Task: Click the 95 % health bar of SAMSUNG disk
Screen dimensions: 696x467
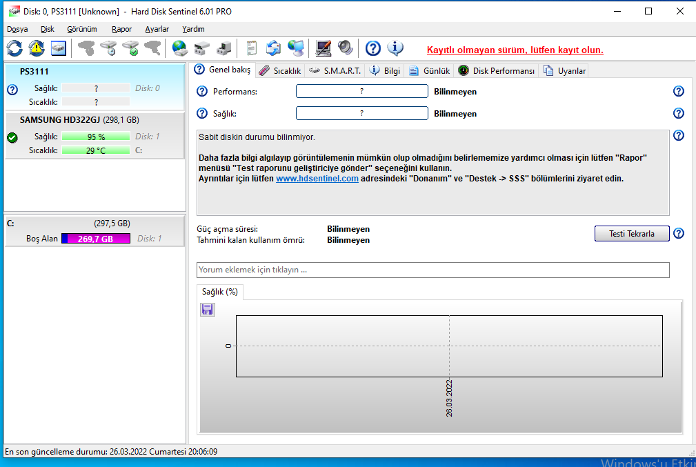Action: click(96, 137)
